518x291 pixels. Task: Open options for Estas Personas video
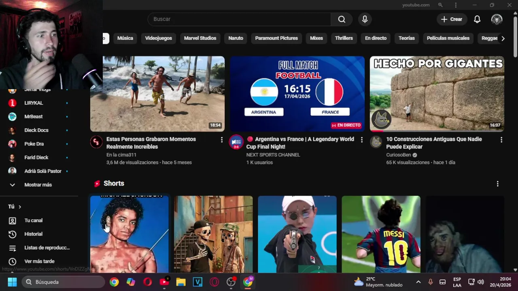point(221,140)
